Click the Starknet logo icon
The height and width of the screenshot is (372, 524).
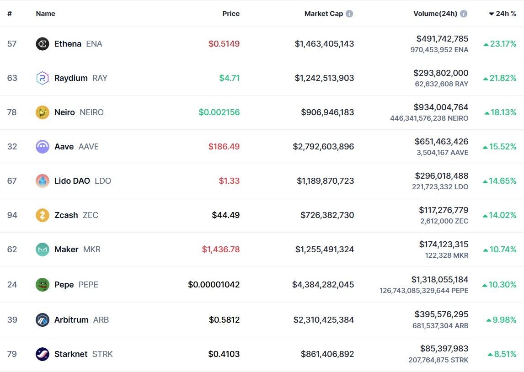point(43,354)
